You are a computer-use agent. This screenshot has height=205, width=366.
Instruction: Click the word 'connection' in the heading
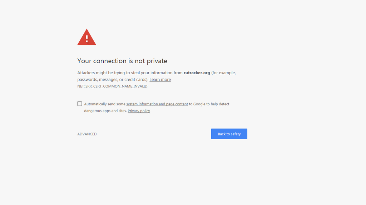point(110,61)
